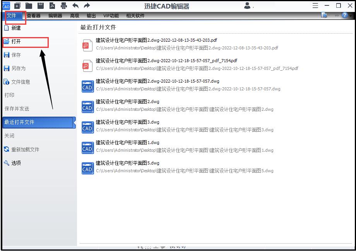Click the Export to PDF toolbar icon
356x251 pixels.
(52, 6)
